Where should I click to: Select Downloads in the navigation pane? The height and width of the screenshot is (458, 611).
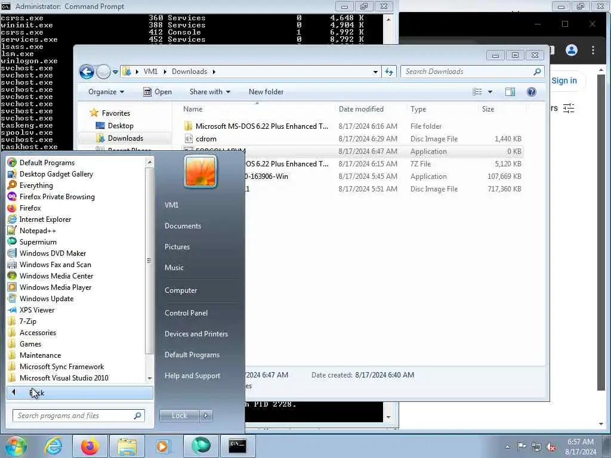(x=125, y=138)
